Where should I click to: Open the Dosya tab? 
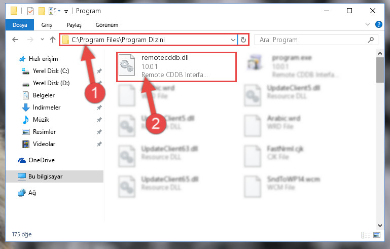pos(20,25)
